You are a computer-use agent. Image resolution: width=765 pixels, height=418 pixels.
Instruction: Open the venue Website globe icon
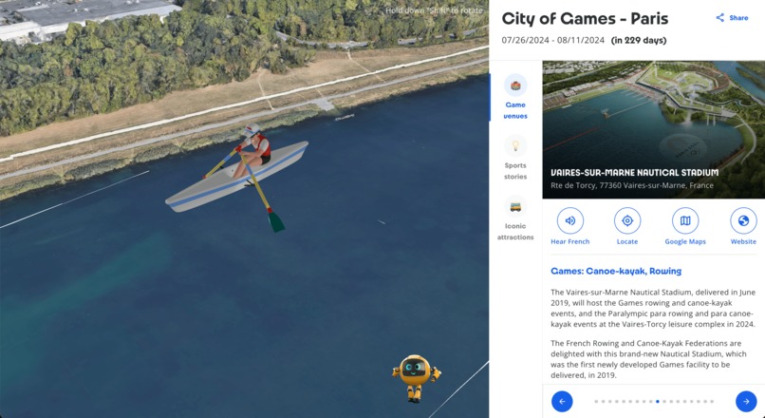[743, 220]
